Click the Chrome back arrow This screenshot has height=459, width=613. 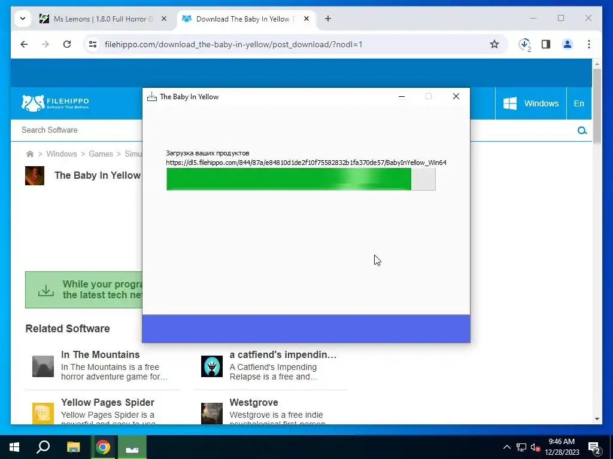coord(24,44)
